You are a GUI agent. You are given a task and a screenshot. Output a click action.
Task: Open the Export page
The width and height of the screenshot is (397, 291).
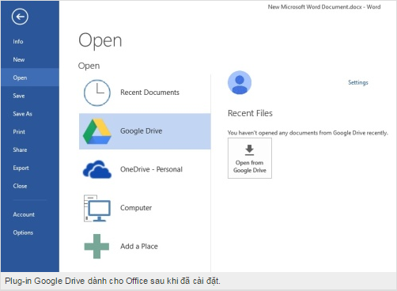pos(21,168)
